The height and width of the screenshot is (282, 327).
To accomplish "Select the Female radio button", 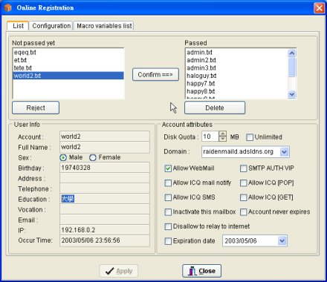I will [x=93, y=157].
